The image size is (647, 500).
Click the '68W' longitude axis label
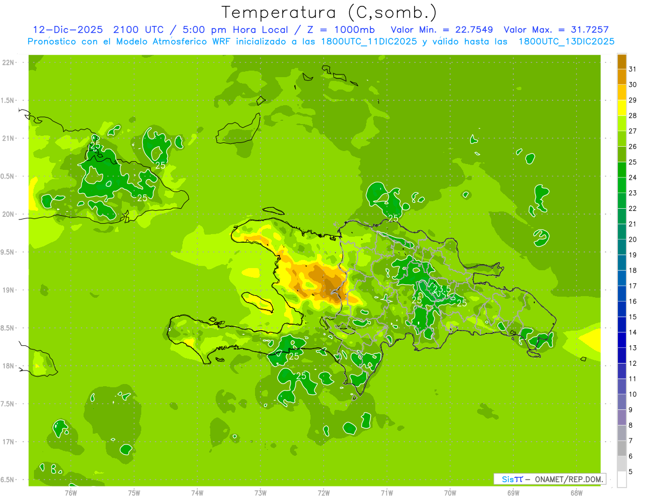point(576,492)
